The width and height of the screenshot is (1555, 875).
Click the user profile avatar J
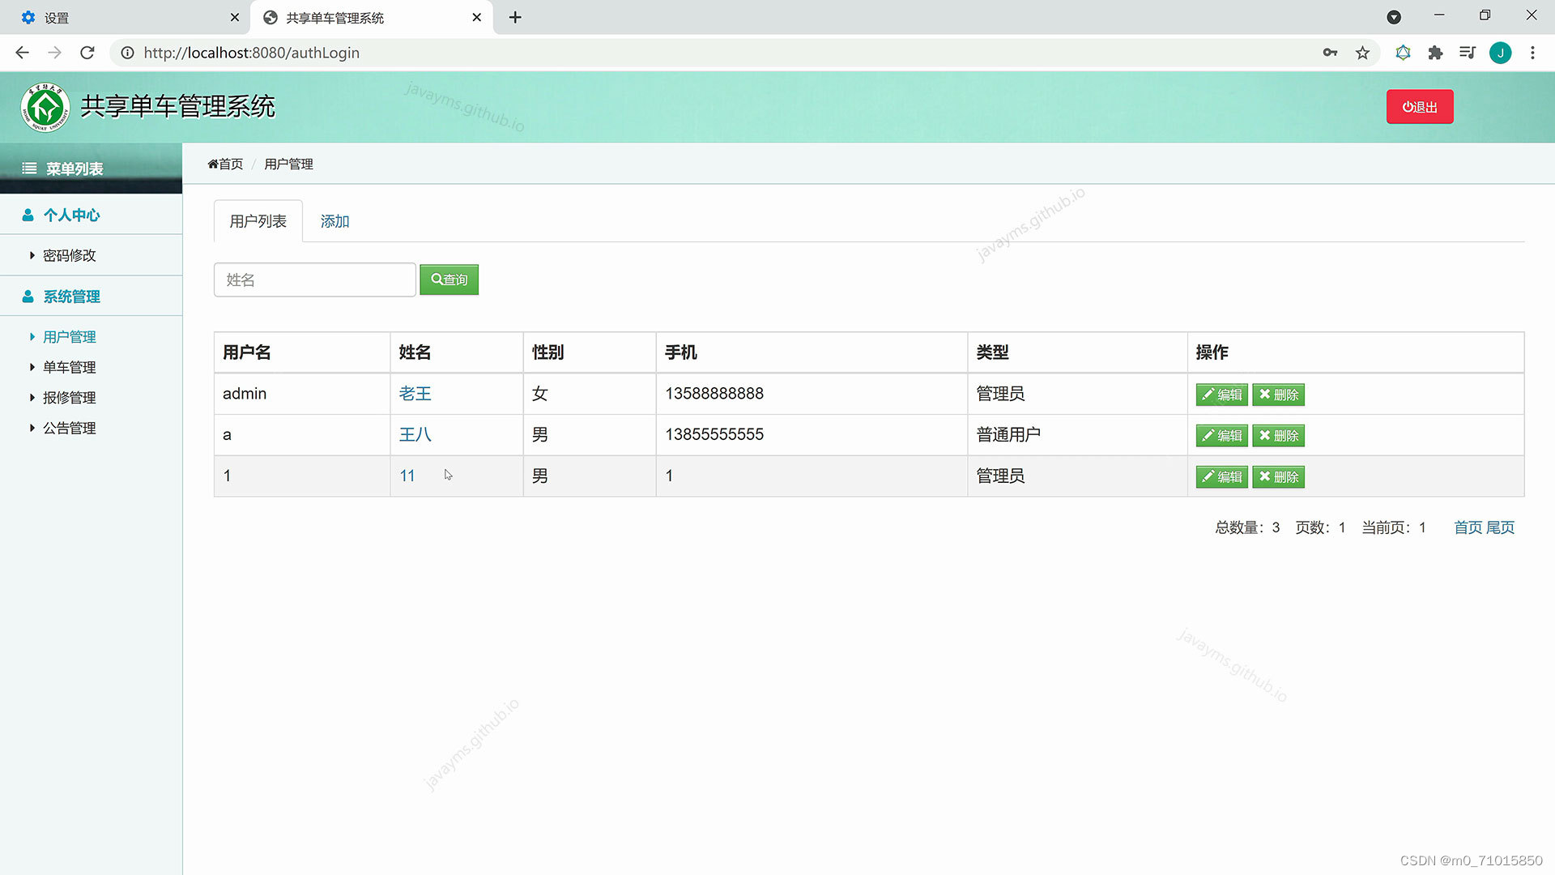(1500, 53)
